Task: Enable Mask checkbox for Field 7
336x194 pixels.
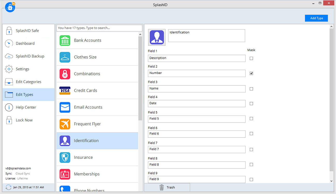Action: [251, 149]
